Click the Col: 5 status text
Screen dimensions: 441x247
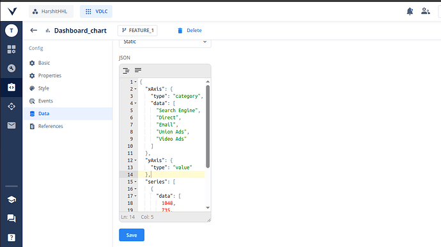(x=148, y=217)
